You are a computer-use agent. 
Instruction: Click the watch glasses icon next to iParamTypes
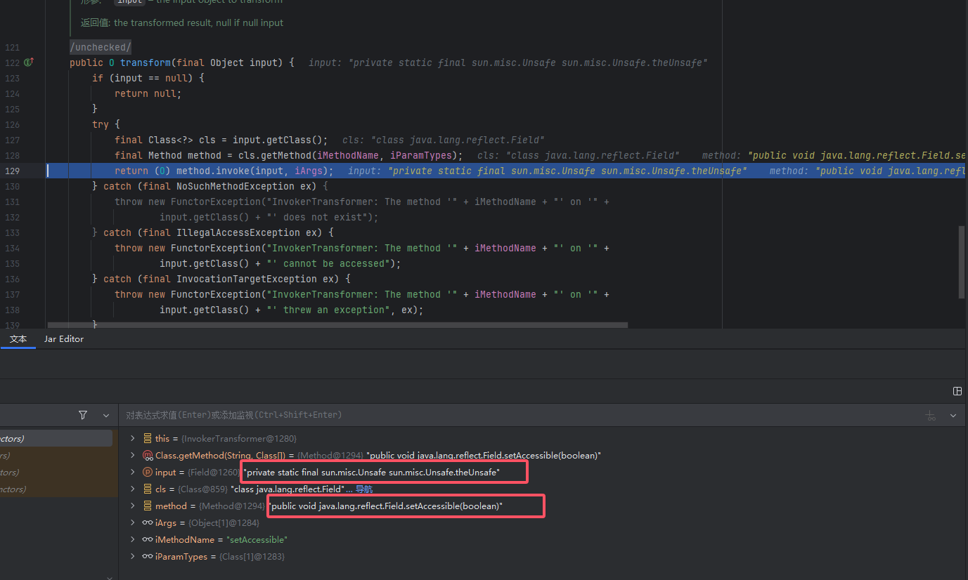pos(148,556)
